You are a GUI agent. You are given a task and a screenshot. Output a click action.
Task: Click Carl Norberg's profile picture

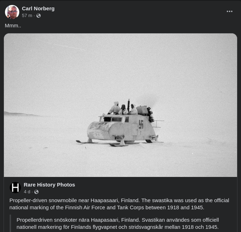coord(12,12)
